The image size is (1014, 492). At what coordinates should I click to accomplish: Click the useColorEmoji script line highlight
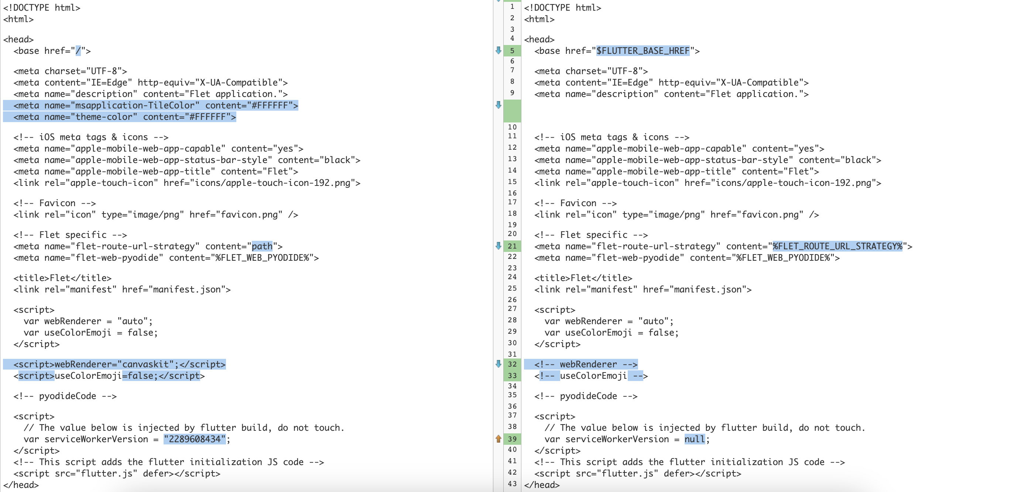click(110, 376)
